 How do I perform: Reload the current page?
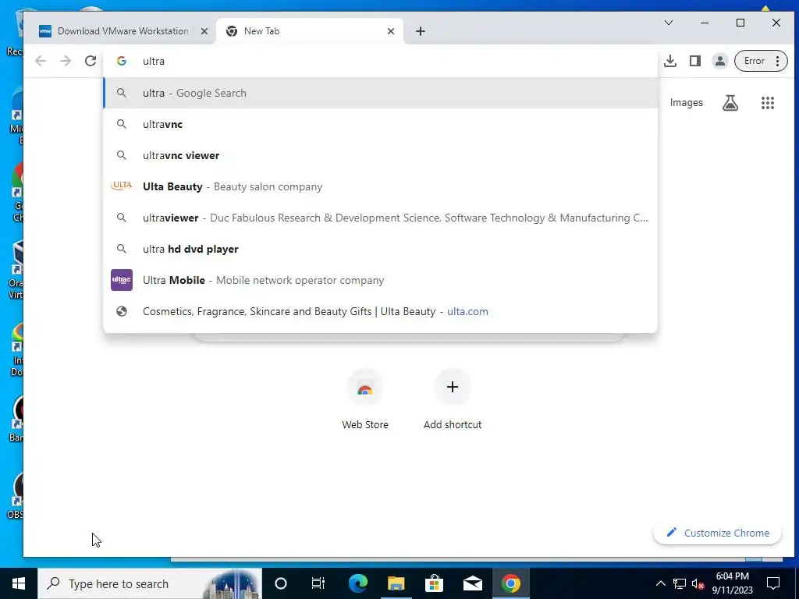click(x=91, y=61)
